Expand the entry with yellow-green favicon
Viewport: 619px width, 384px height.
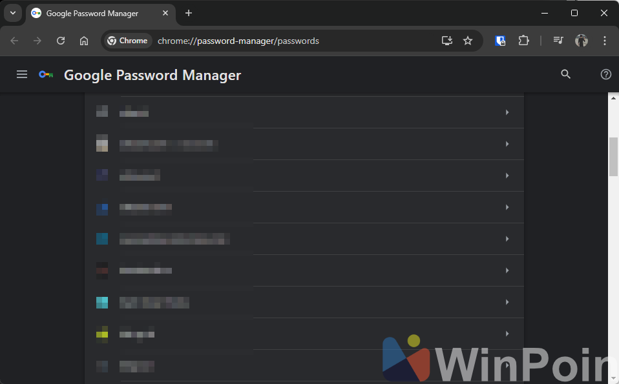coord(507,334)
